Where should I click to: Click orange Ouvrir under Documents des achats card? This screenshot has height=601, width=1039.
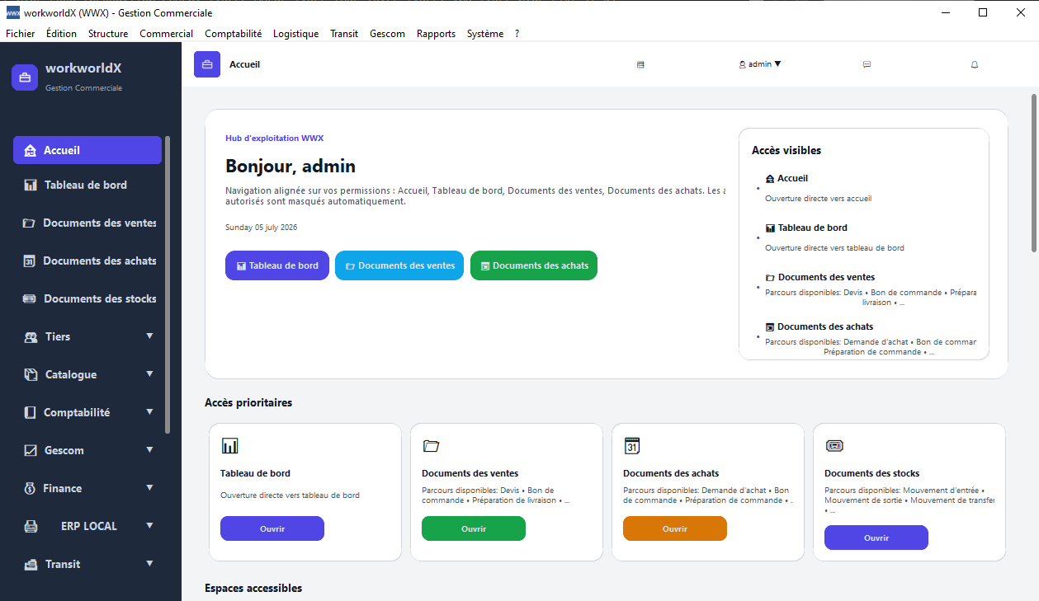(x=675, y=528)
